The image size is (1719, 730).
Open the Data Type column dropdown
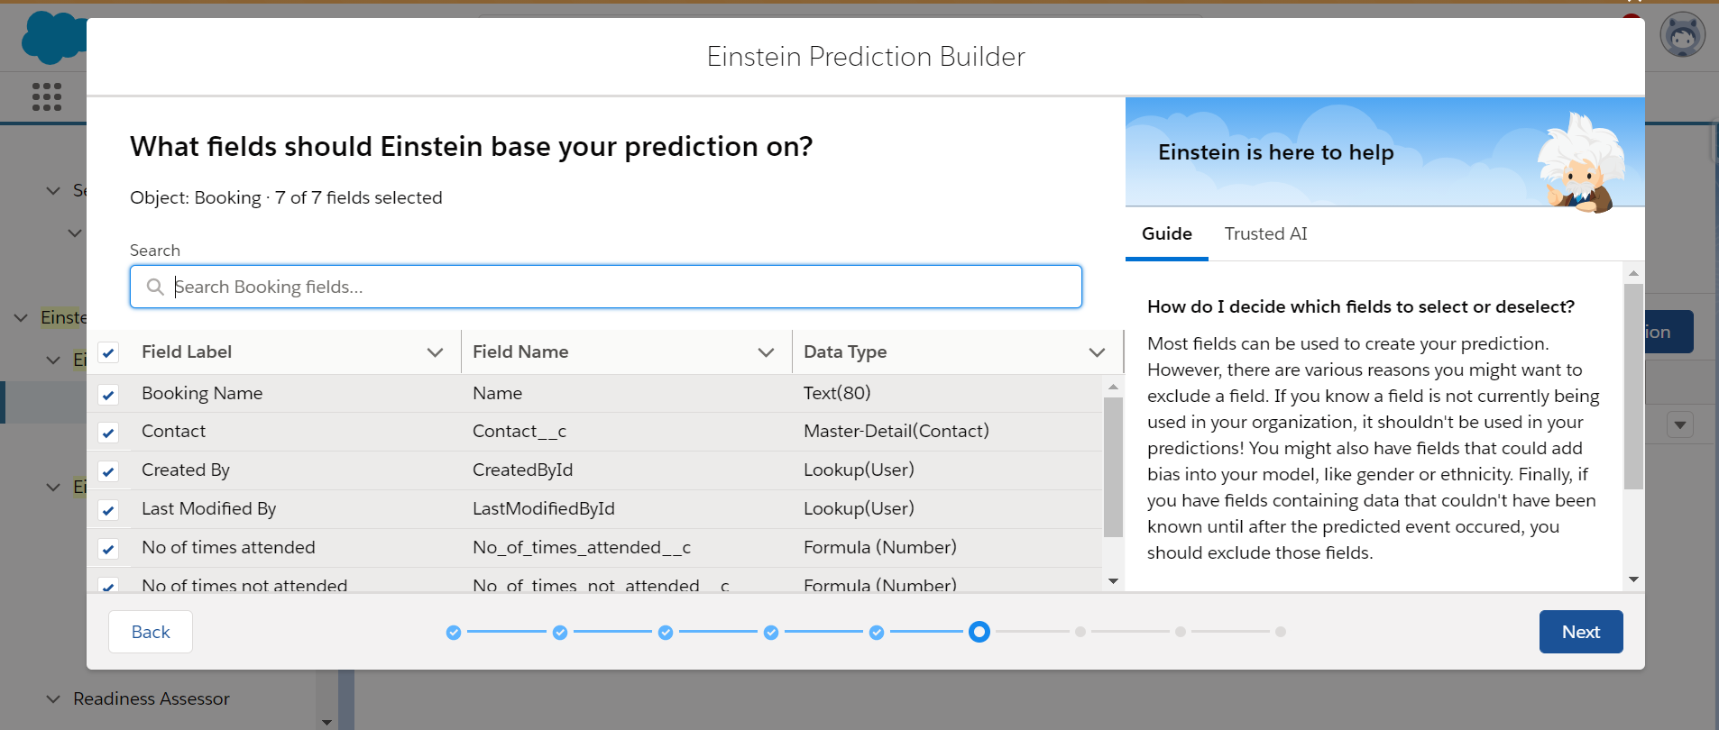click(x=1097, y=352)
